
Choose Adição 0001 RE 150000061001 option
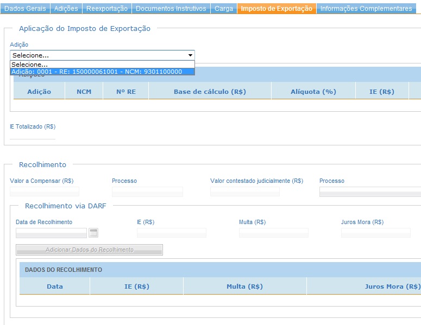(102, 72)
